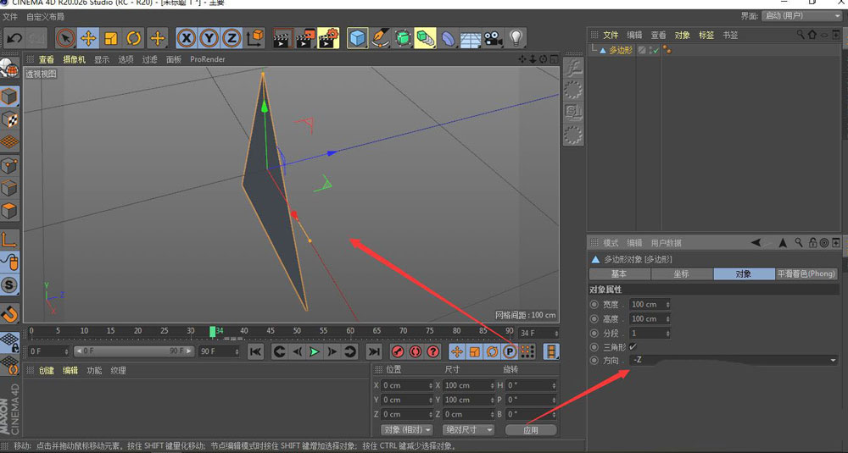Open the 对象 (相对) dropdown
This screenshot has width=848, height=453.
coord(408,430)
